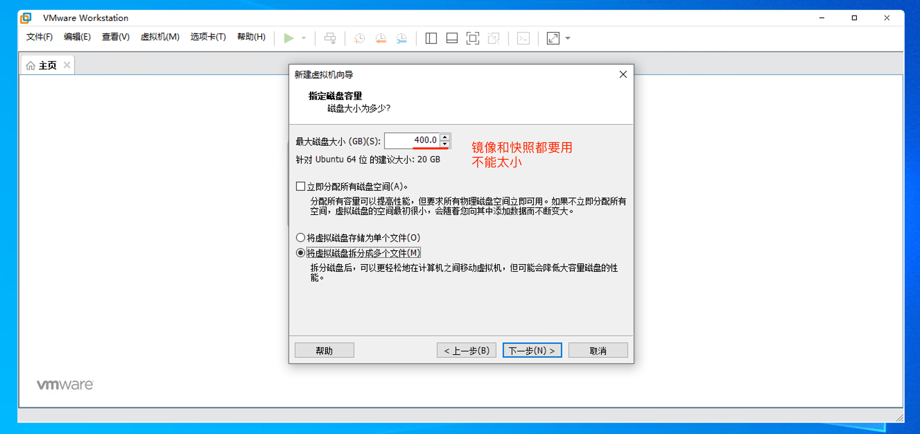Close the 主页 tab
The height and width of the screenshot is (434, 920).
pos(67,65)
